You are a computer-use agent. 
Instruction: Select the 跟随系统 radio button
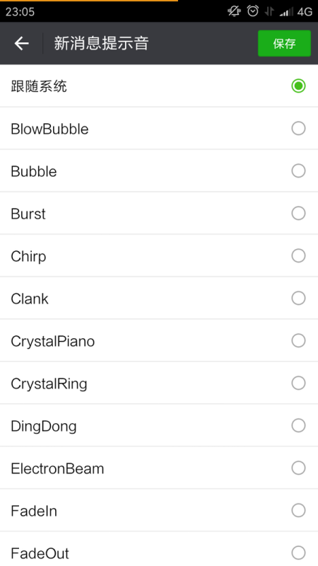(x=298, y=86)
